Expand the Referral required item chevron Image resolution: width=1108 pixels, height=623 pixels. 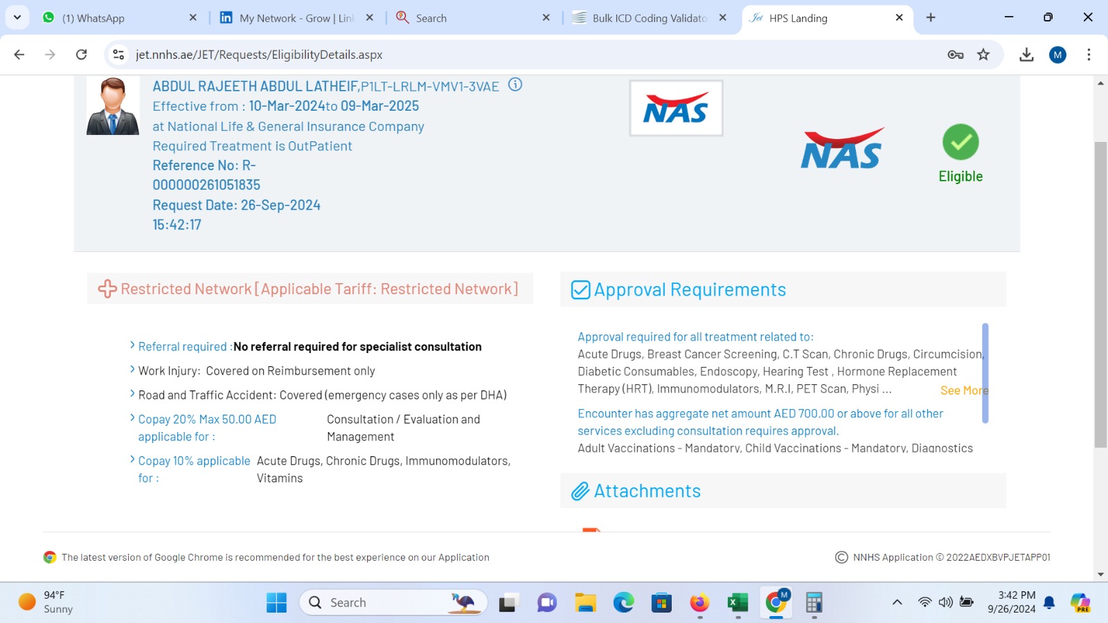(132, 345)
